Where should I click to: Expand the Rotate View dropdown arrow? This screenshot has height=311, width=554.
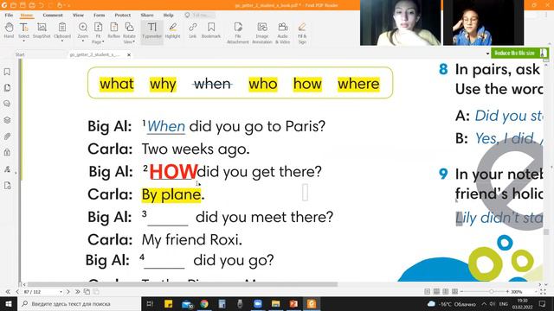(x=133, y=42)
